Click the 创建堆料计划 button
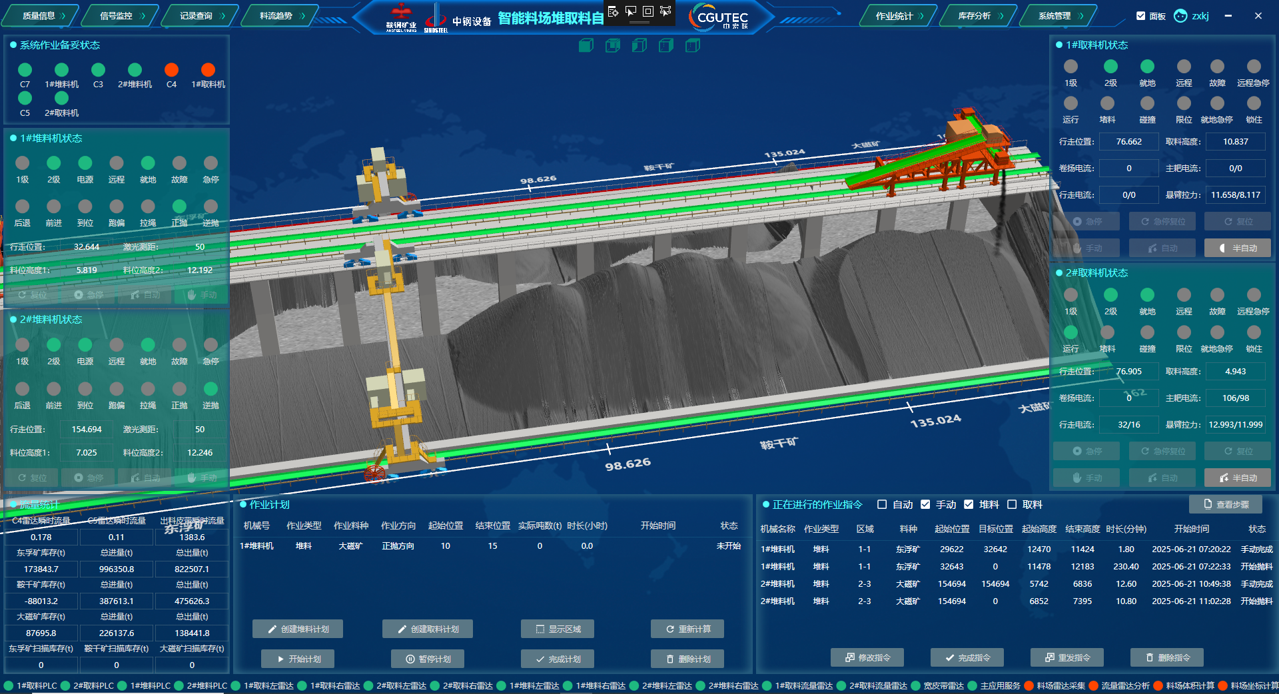 (x=298, y=629)
